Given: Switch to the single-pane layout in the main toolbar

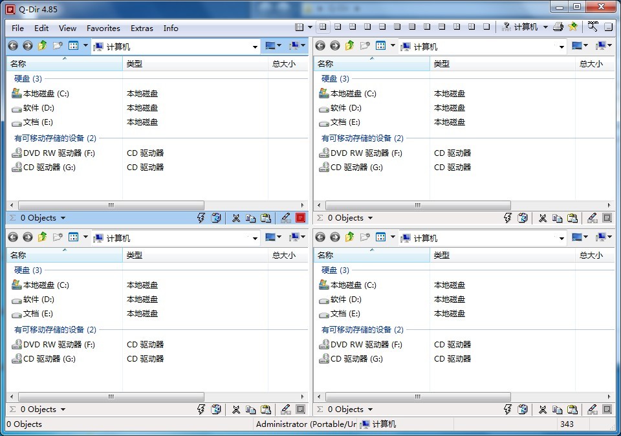Looking at the screenshot, I should coord(486,27).
